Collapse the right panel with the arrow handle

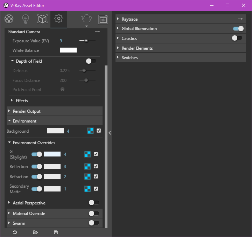110,133
